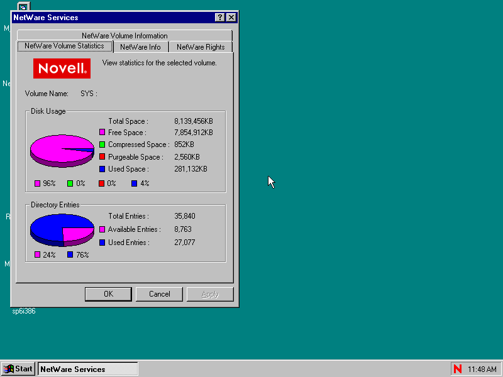The height and width of the screenshot is (377, 503).
Task: Click the Cancel button
Action: pos(159,294)
